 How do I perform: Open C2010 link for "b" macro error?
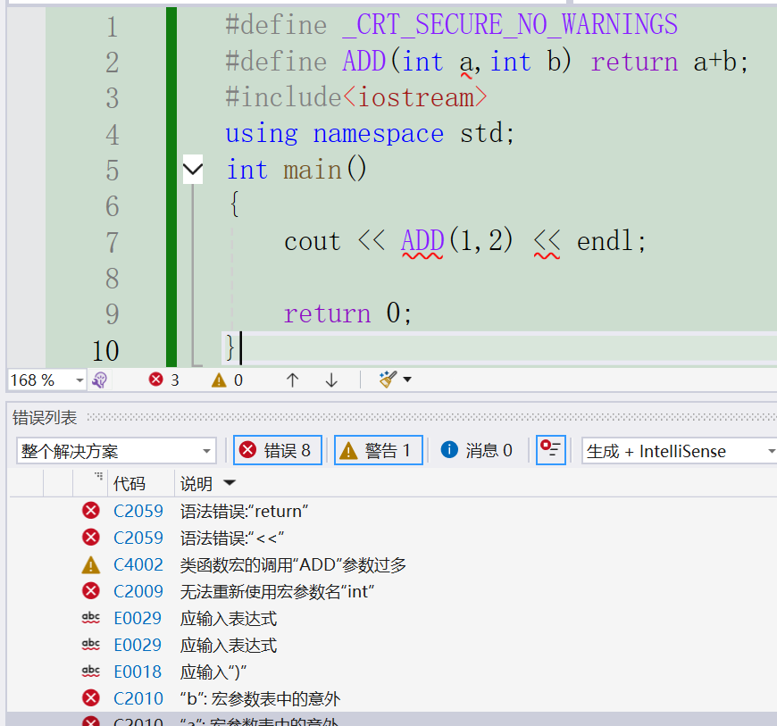138,698
